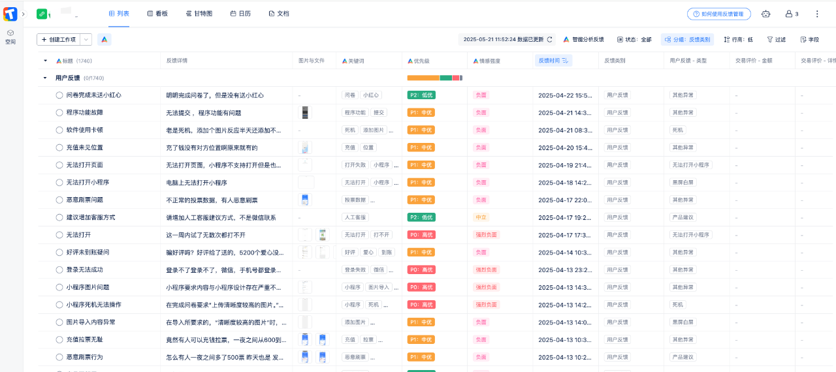Click the 中立 sentiment tag for 建议增加客服方式
Screen dimensions: 836x372
[x=481, y=217]
